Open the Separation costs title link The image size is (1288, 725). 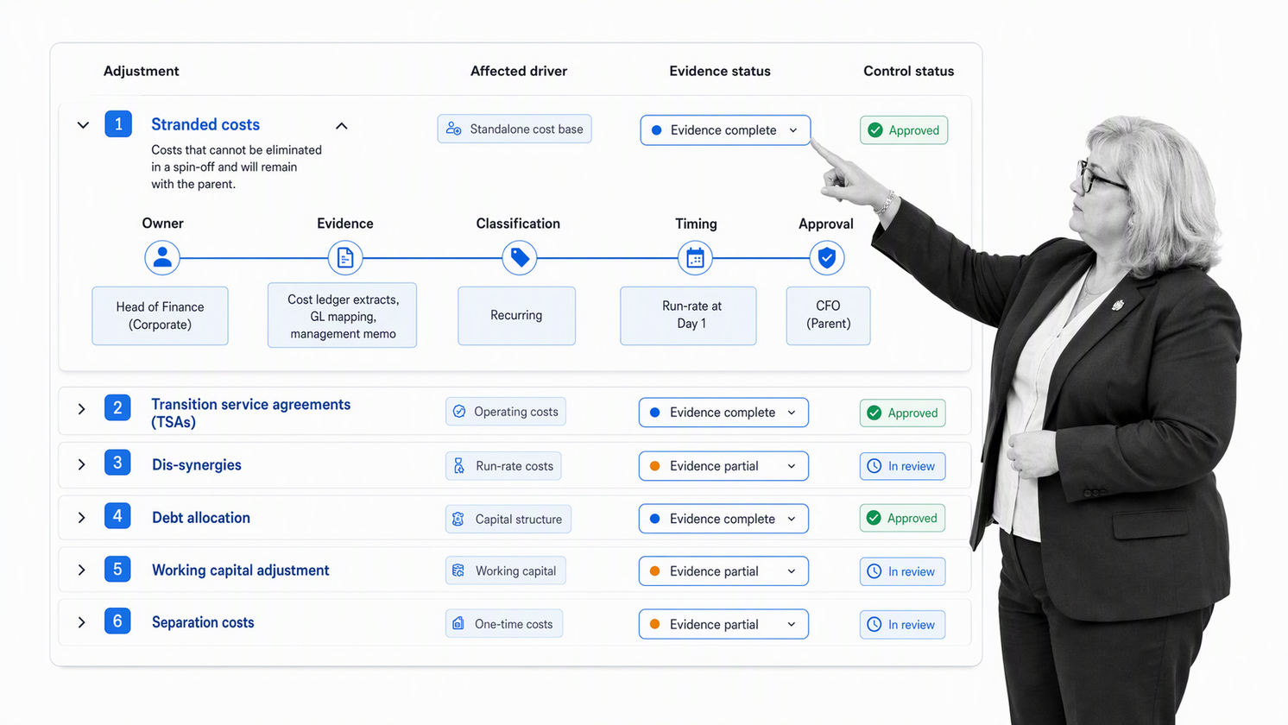point(203,622)
